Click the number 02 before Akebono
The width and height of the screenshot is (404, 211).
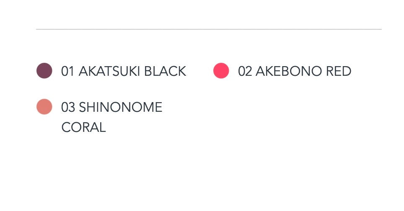(245, 71)
